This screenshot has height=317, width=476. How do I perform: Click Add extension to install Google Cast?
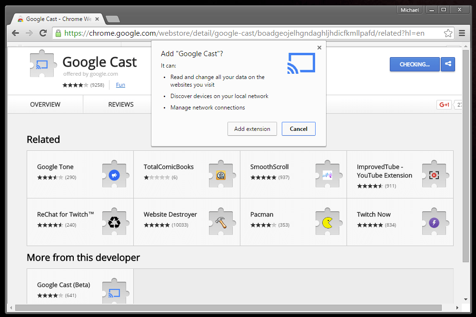(x=252, y=129)
